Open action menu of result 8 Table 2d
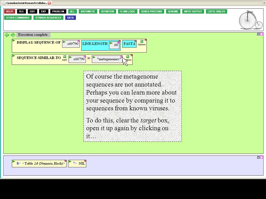 [14, 161]
